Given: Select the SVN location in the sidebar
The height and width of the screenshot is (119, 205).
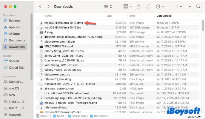Looking at the screenshot, I should tap(15, 95).
